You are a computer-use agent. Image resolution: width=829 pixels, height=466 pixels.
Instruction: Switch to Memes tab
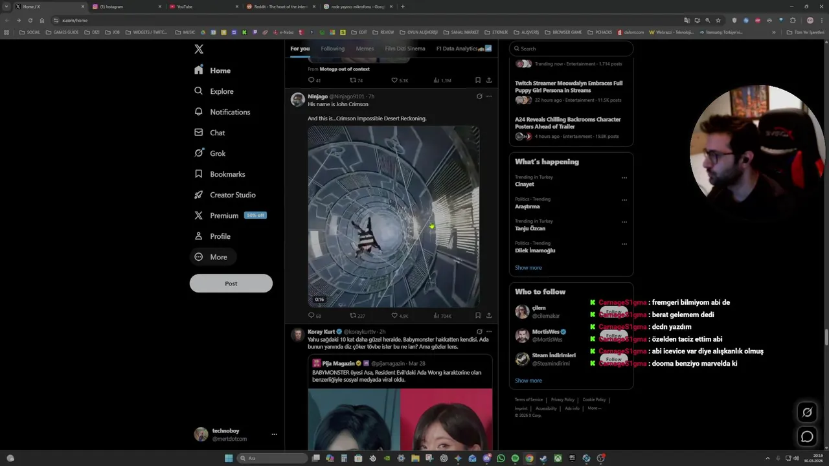coord(365,49)
